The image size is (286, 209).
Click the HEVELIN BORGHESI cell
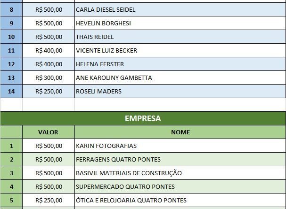point(103,23)
